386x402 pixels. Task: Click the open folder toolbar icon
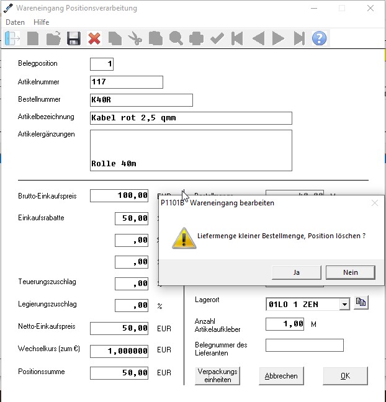(x=53, y=38)
